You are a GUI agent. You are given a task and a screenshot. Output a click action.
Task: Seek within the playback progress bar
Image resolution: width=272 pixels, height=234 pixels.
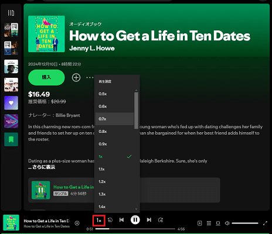[x=135, y=229]
